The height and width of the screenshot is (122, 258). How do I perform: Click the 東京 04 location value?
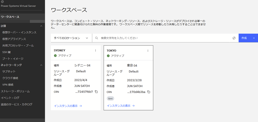click(x=132, y=65)
